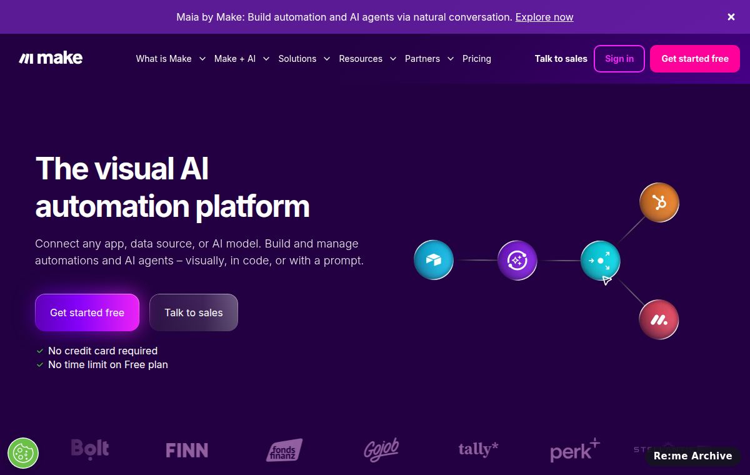Click hero Talk to sales button

pos(194,312)
